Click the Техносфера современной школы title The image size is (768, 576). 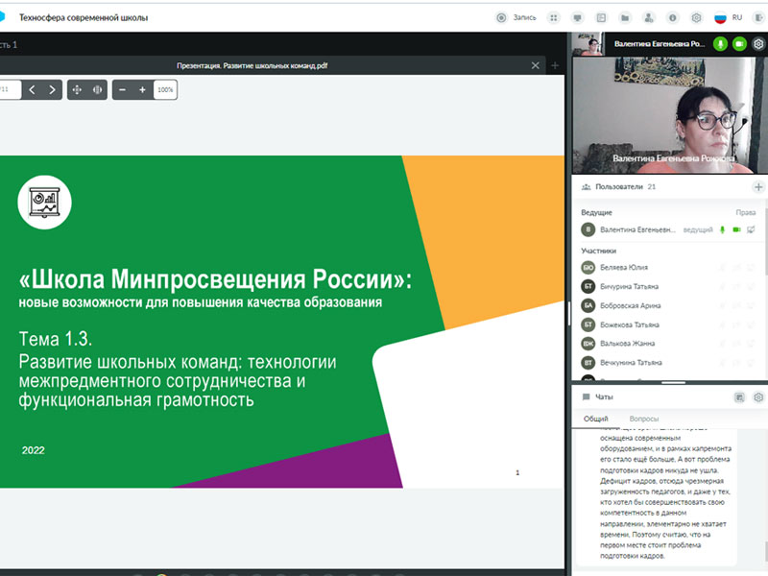pyautogui.click(x=84, y=17)
